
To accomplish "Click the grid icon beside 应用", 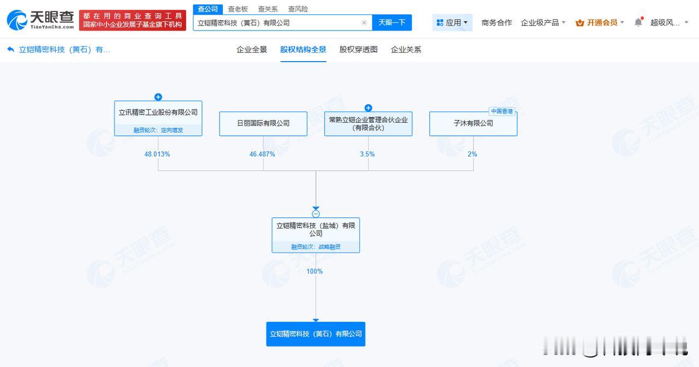I will (x=440, y=22).
